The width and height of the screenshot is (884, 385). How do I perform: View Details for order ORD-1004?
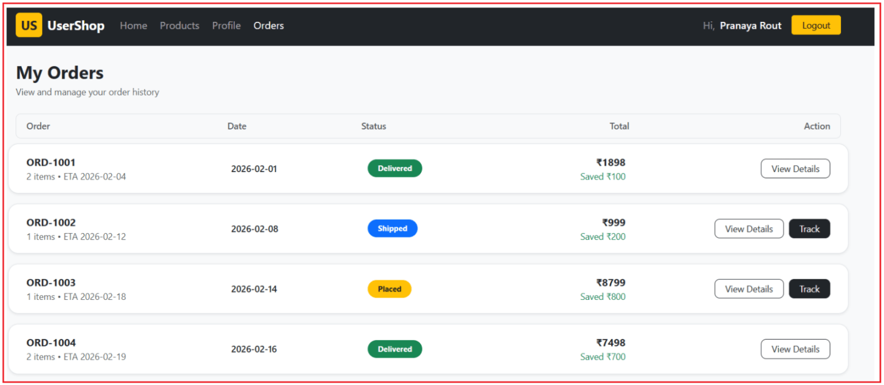[x=795, y=349]
